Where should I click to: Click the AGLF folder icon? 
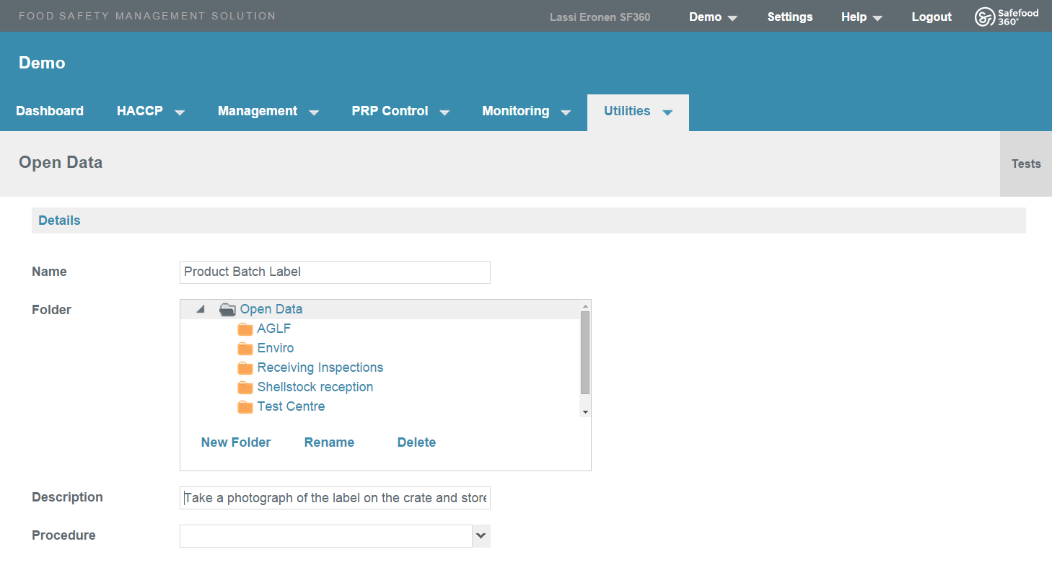[245, 329]
